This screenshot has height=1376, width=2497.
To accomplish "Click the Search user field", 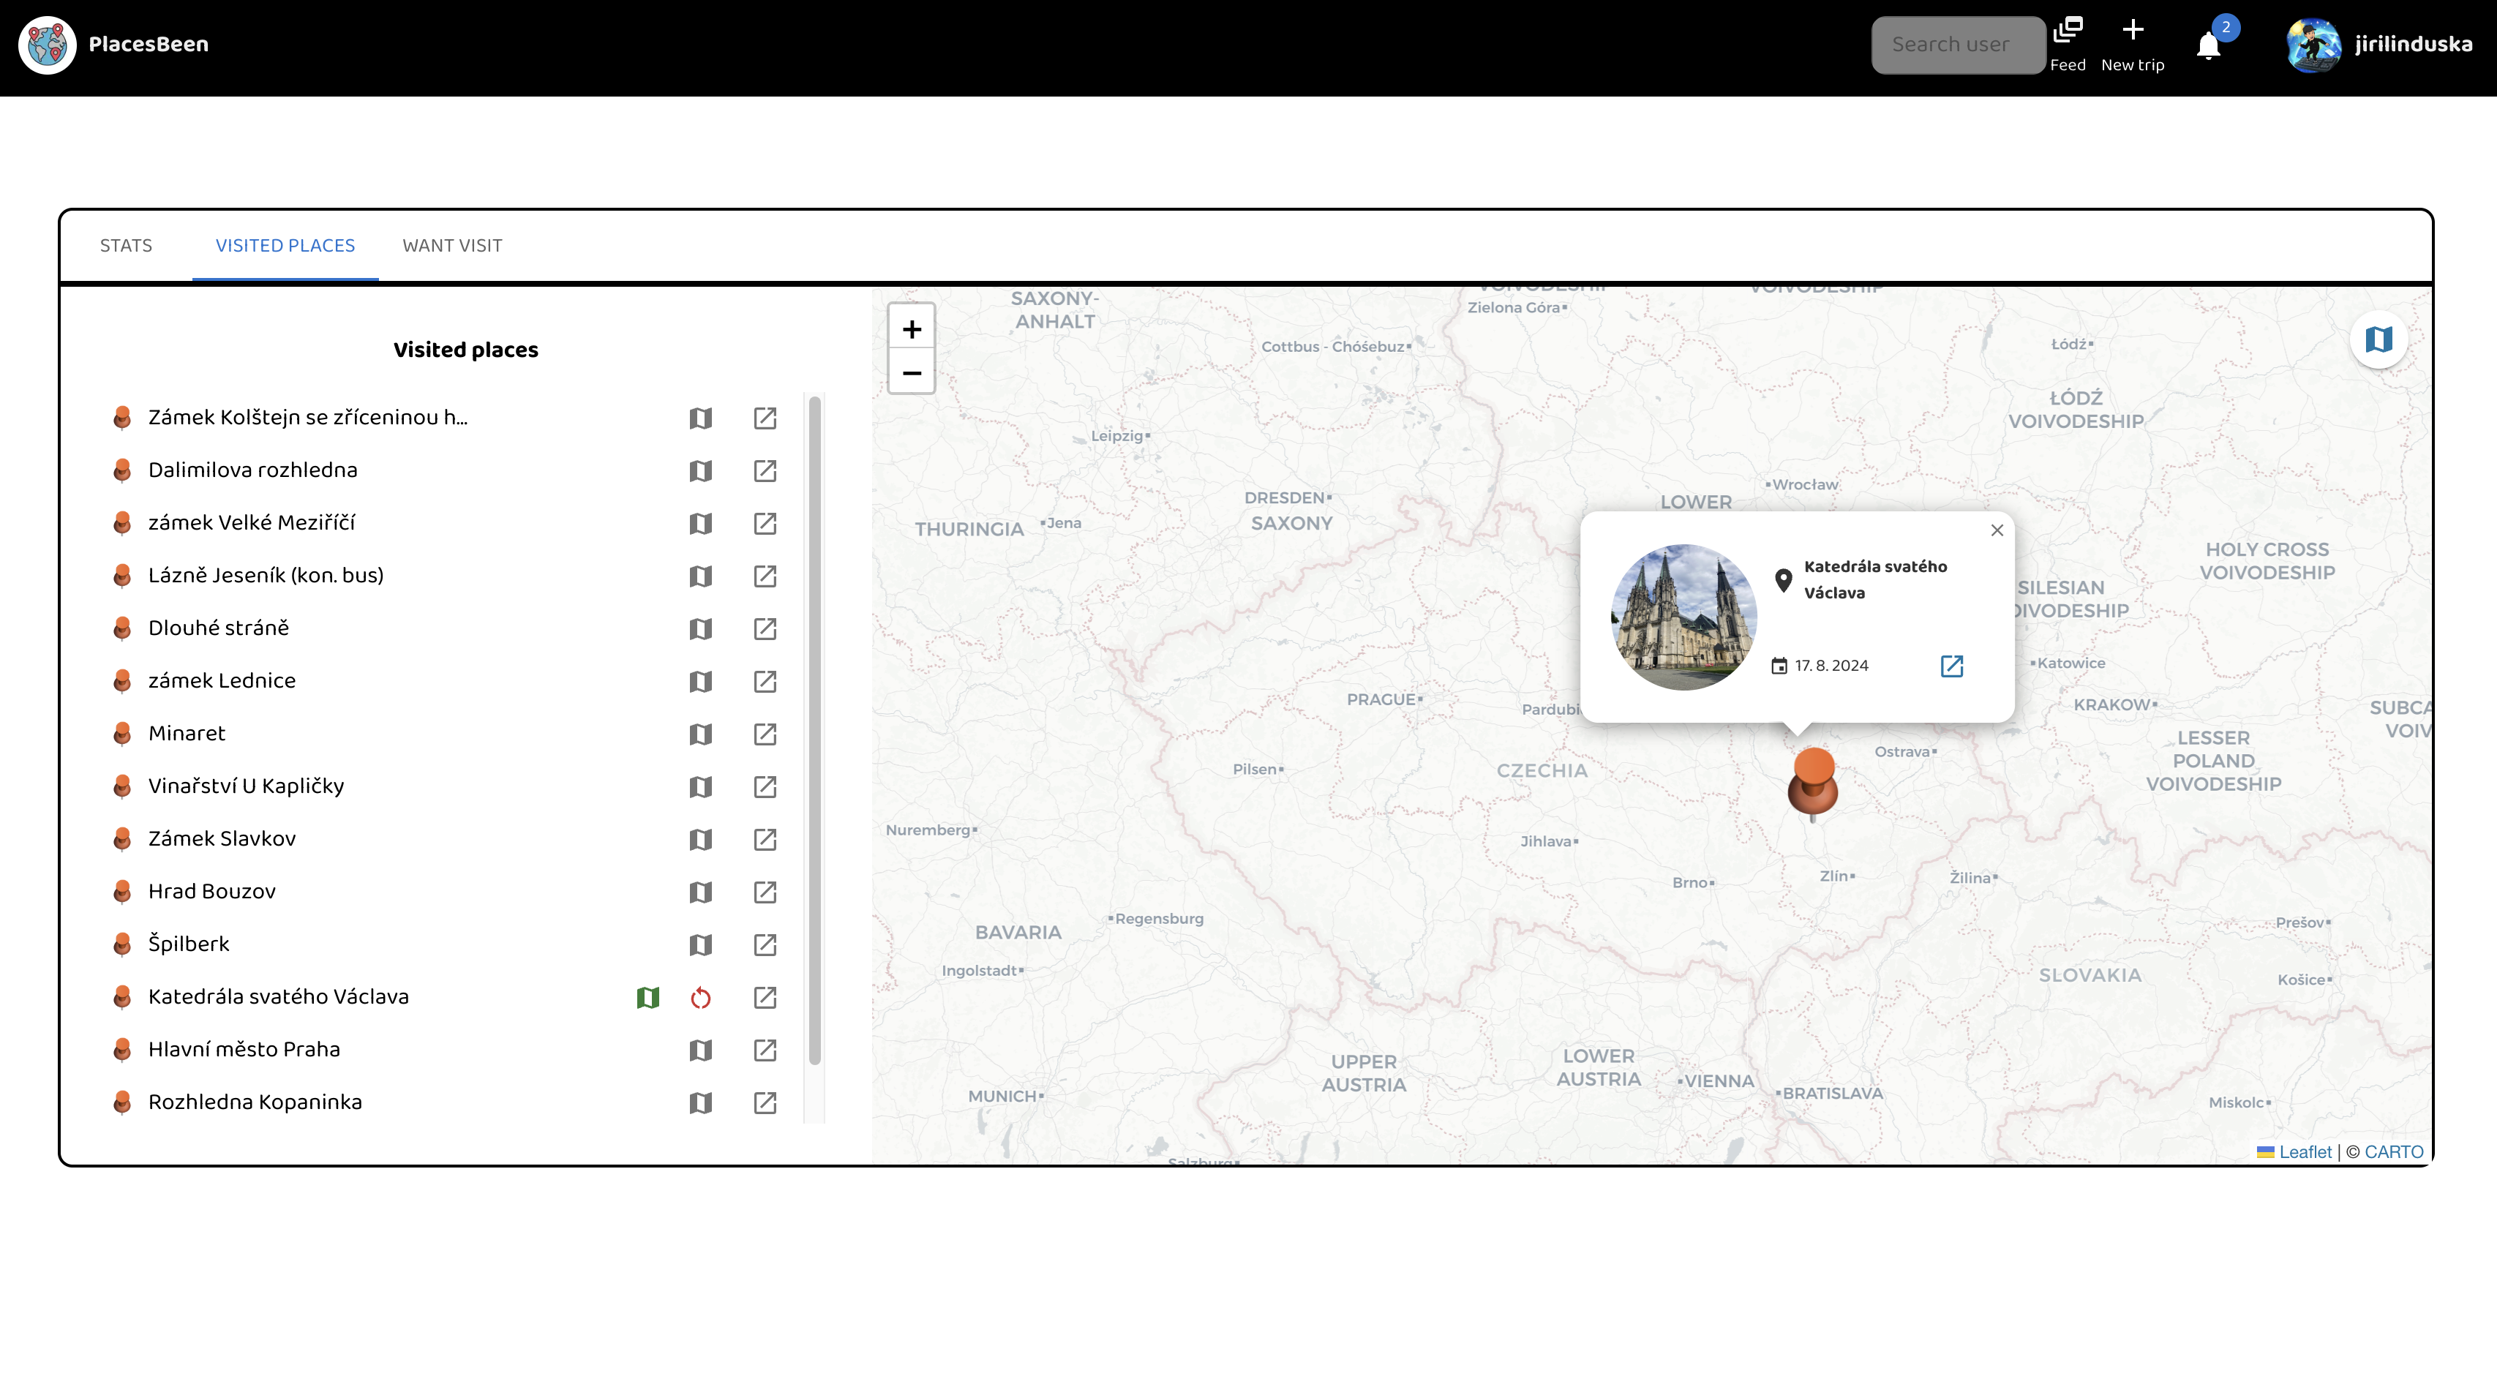I will 1956,45.
